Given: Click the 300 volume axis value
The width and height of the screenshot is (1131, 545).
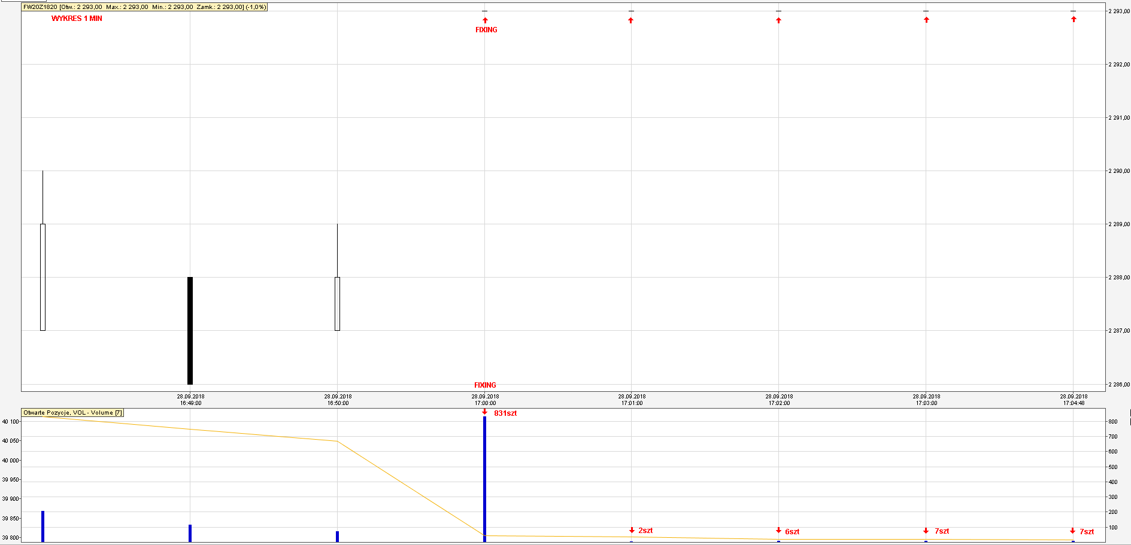Looking at the screenshot, I should pos(1112,497).
